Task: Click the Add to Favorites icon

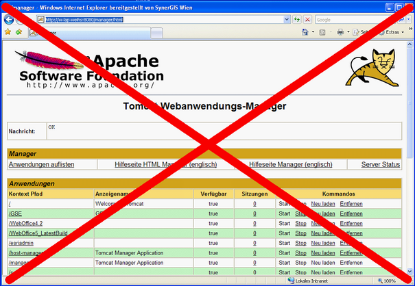Action: pos(19,32)
